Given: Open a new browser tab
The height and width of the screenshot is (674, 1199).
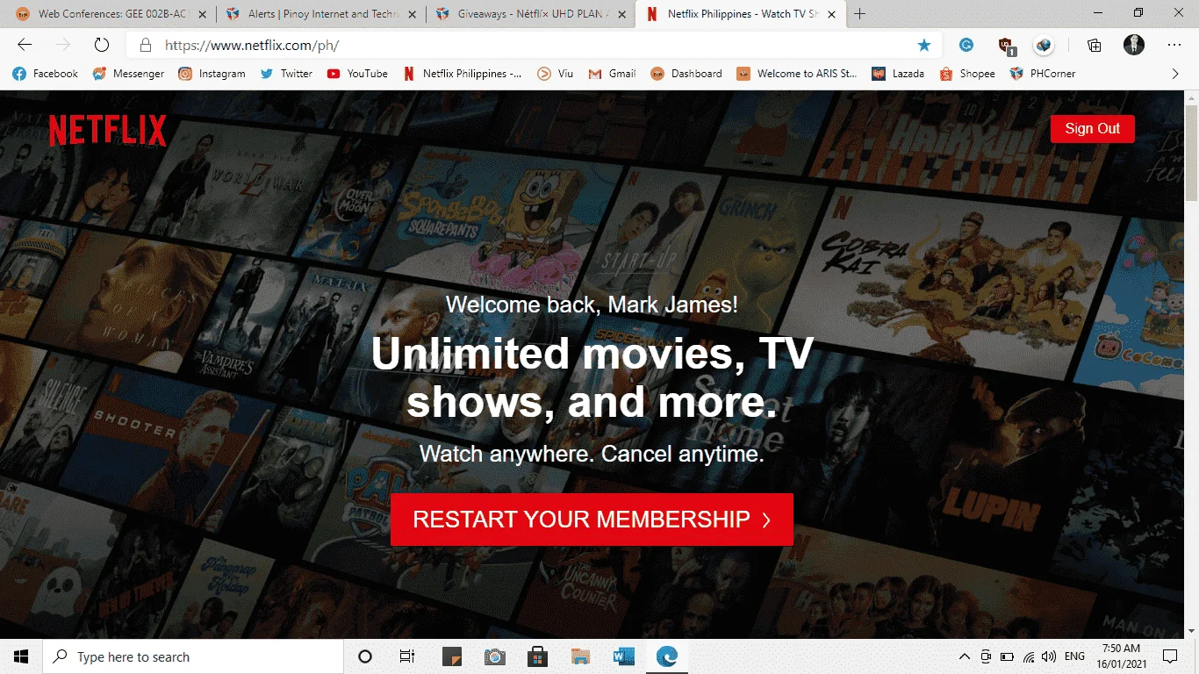Looking at the screenshot, I should point(859,14).
